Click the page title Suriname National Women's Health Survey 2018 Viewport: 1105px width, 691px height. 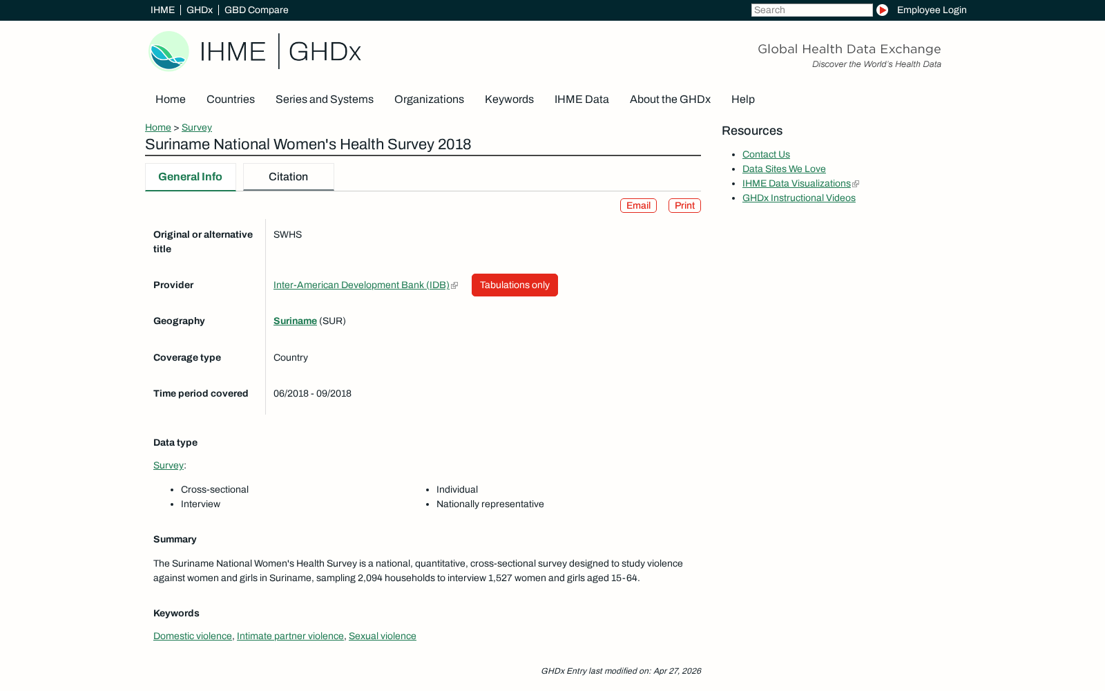click(x=308, y=144)
